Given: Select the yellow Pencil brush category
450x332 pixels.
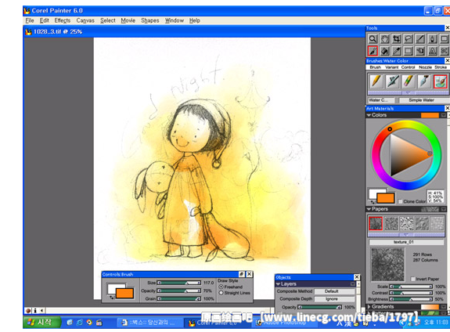Looking at the screenshot, I should point(376,81).
